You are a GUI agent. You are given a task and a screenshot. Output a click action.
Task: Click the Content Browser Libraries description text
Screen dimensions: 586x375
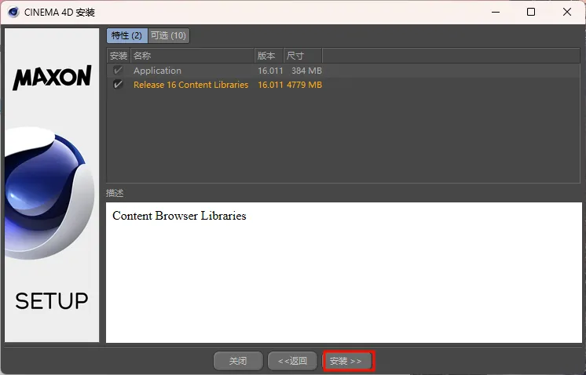[179, 216]
